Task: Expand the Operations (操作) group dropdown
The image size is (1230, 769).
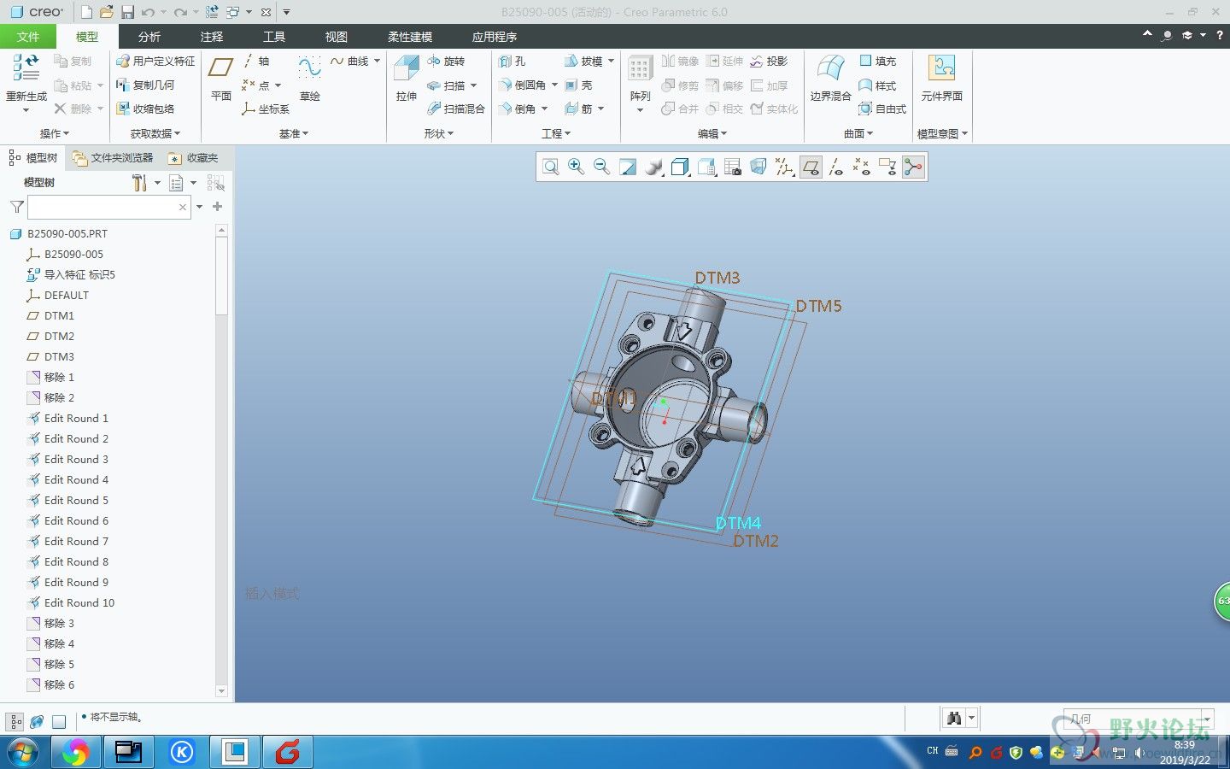Action: (55, 133)
